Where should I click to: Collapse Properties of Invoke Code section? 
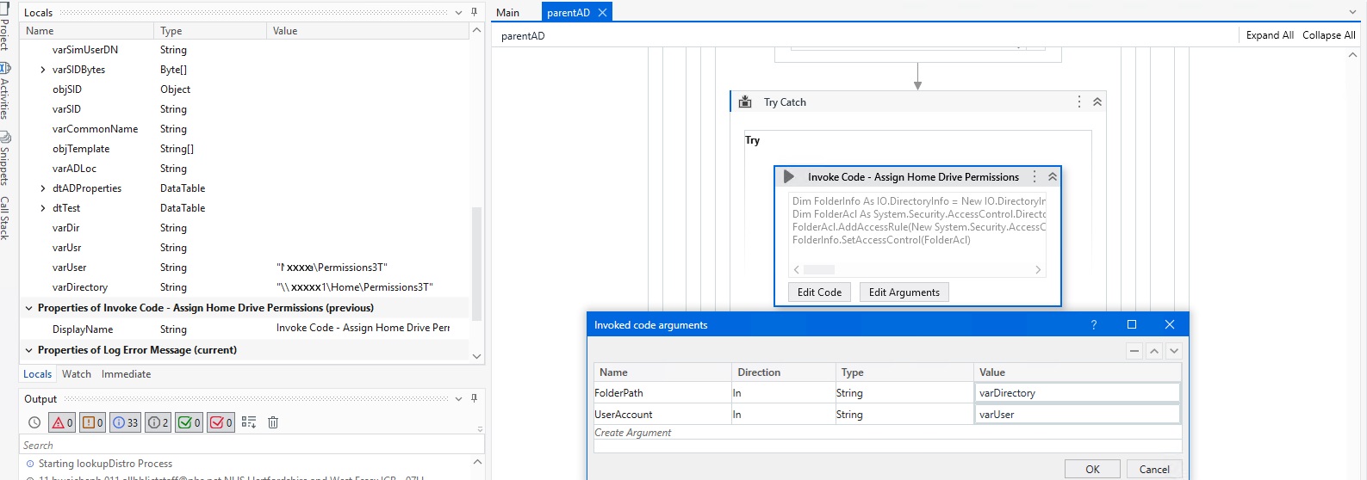pyautogui.click(x=28, y=308)
